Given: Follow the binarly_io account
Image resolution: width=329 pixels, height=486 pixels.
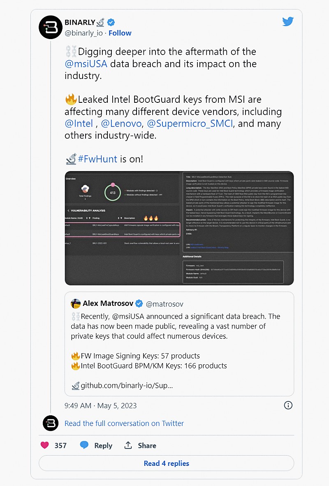Looking at the screenshot, I should point(120,33).
